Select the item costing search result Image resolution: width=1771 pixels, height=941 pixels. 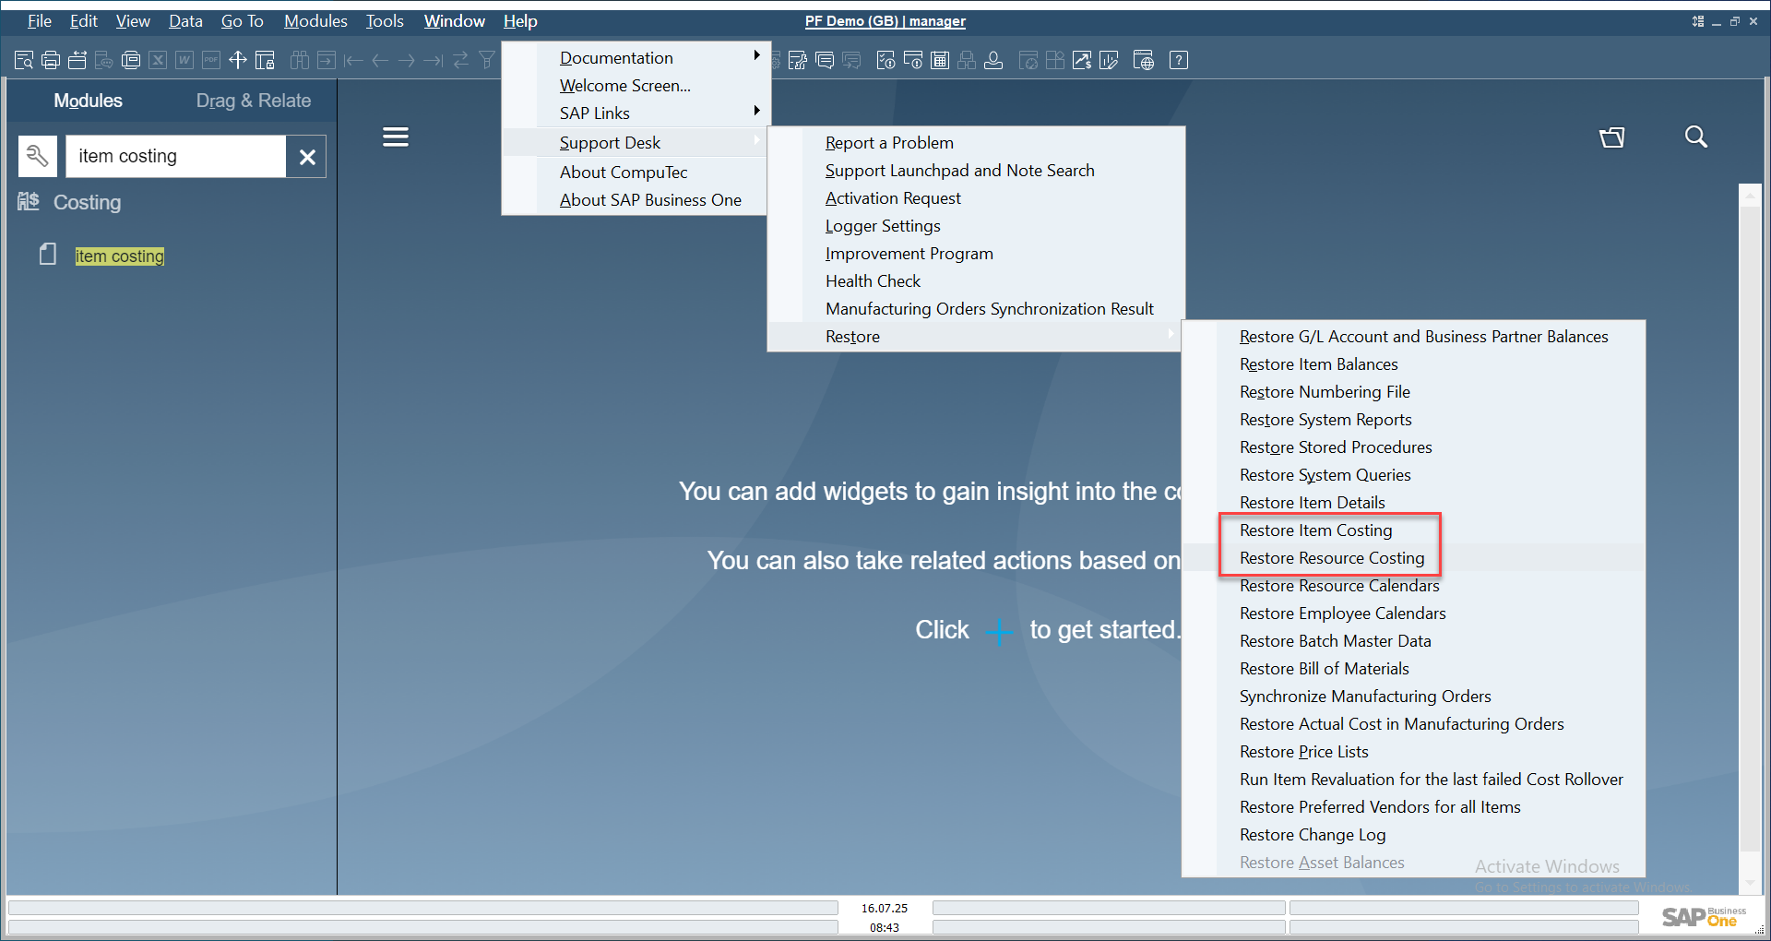pos(119,256)
